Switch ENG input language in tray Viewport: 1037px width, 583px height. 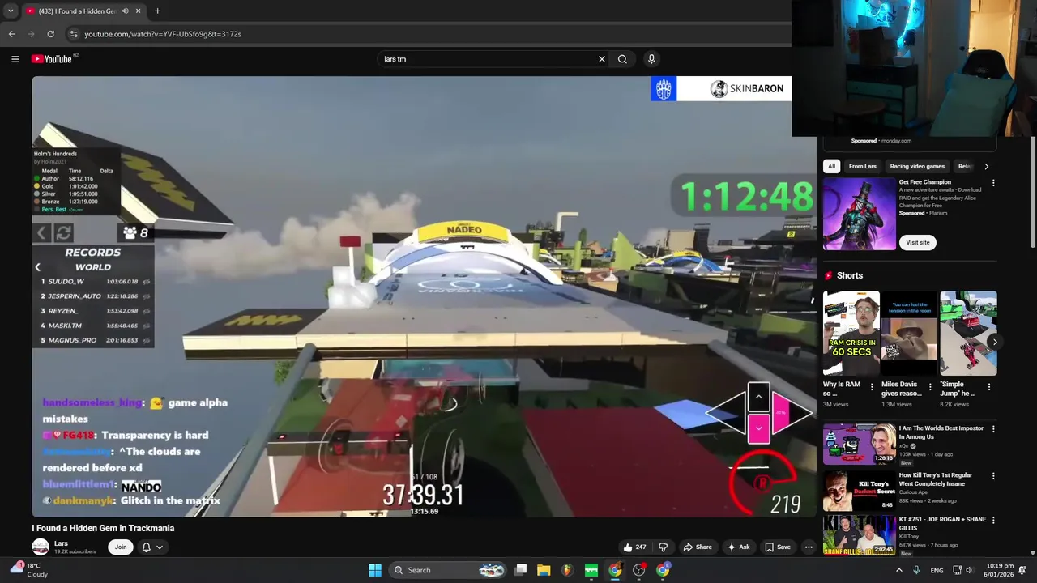[937, 570]
